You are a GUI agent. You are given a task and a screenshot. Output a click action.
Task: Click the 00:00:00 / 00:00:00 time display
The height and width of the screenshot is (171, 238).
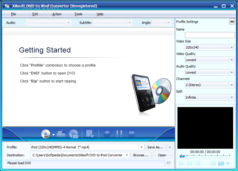(205, 152)
